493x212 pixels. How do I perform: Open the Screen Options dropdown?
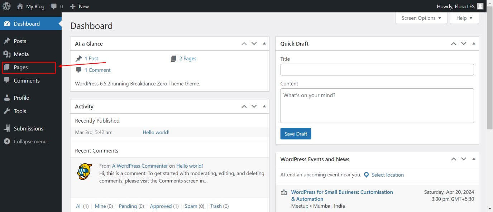point(421,18)
